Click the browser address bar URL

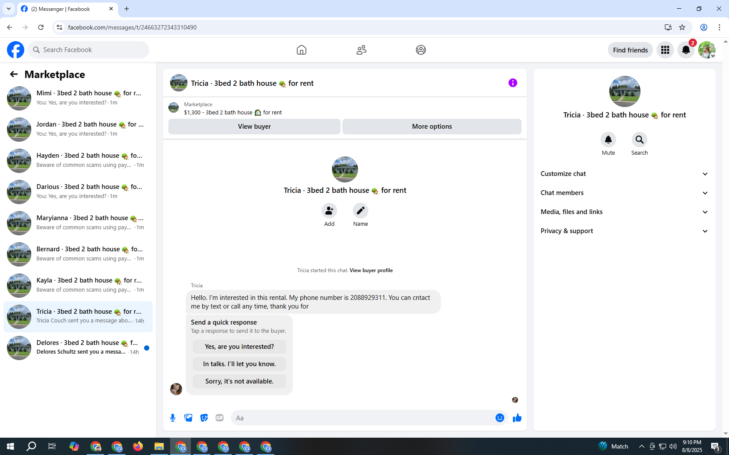click(132, 27)
